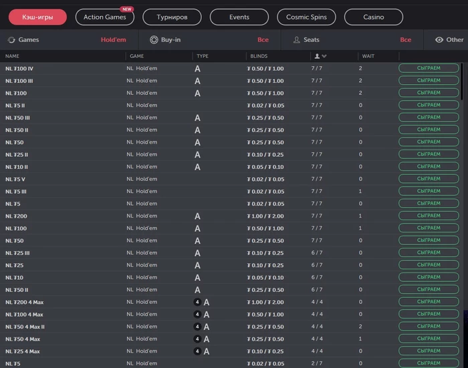Click the table list vertical scrollbar
Screen dimensions: 468x368
pos(462,81)
